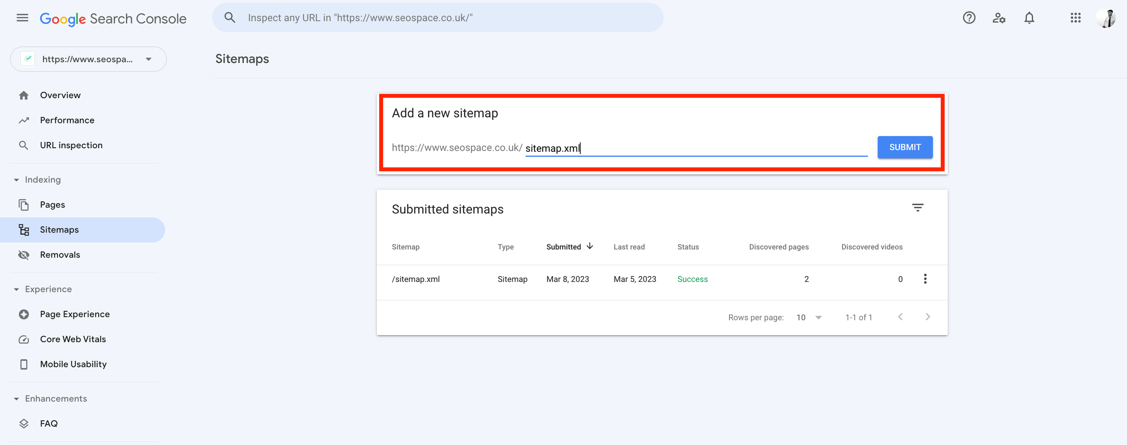The image size is (1127, 445).
Task: Collapse the Indexing section
Action: [x=16, y=180]
